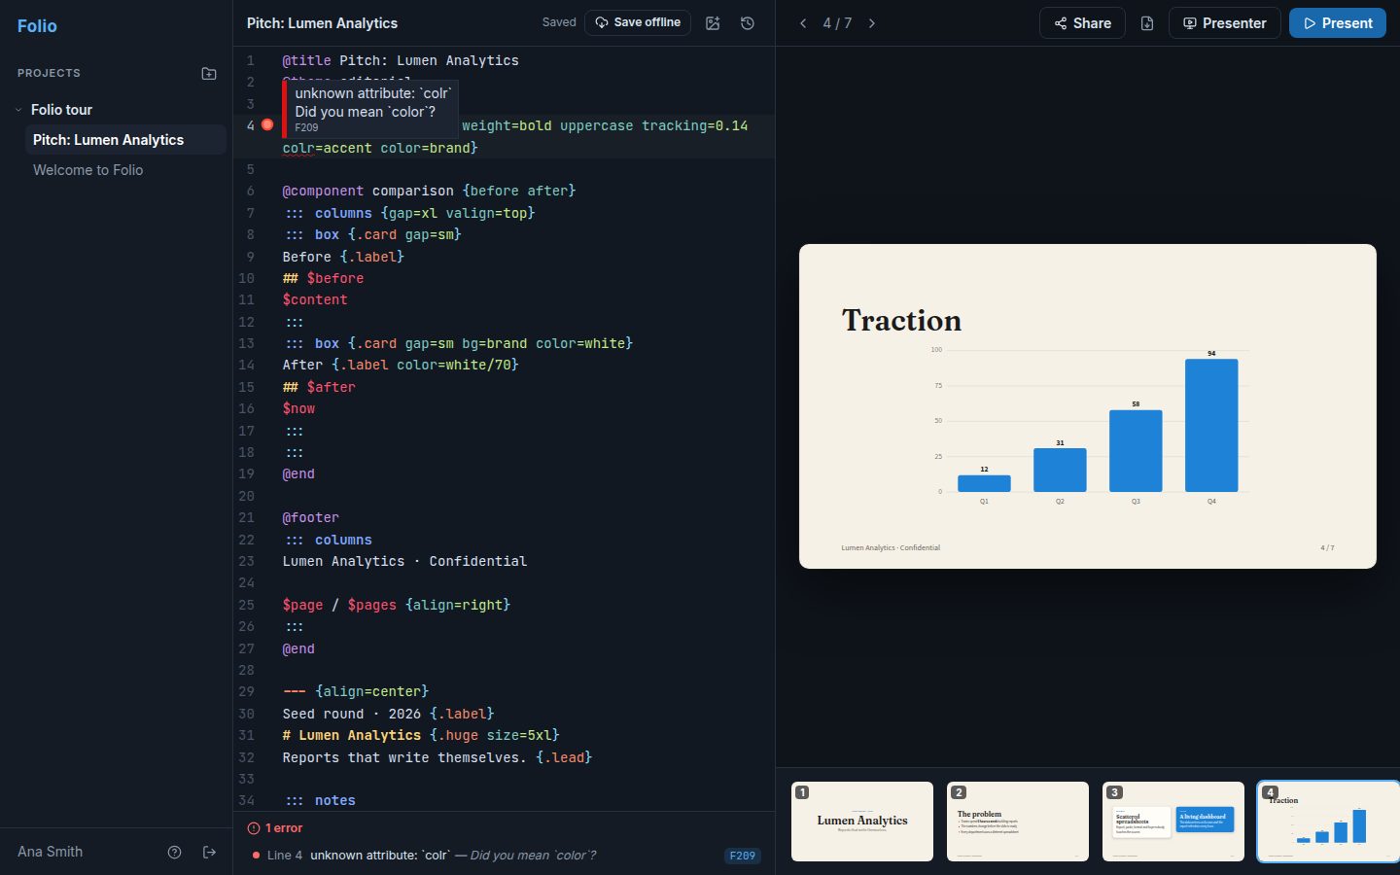This screenshot has width=1400, height=875.
Task: Open help question mark icon
Action: point(175,852)
